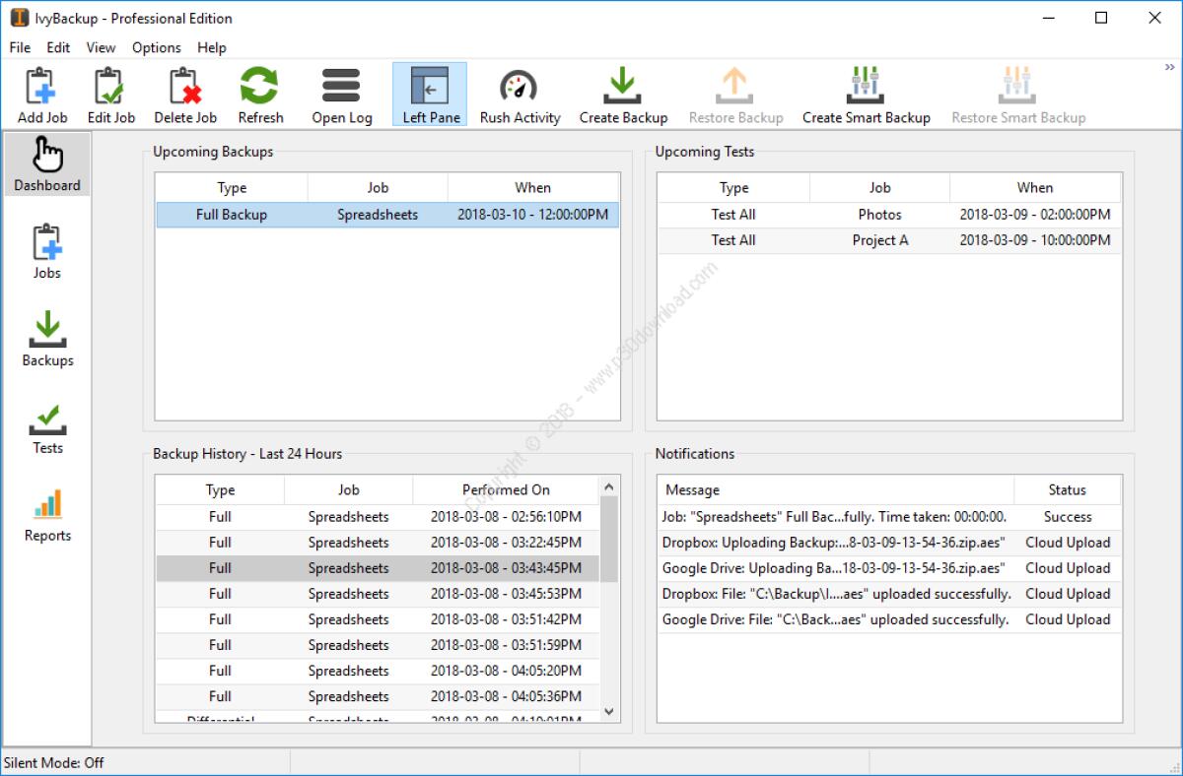Refresh the dashboard view

[259, 93]
